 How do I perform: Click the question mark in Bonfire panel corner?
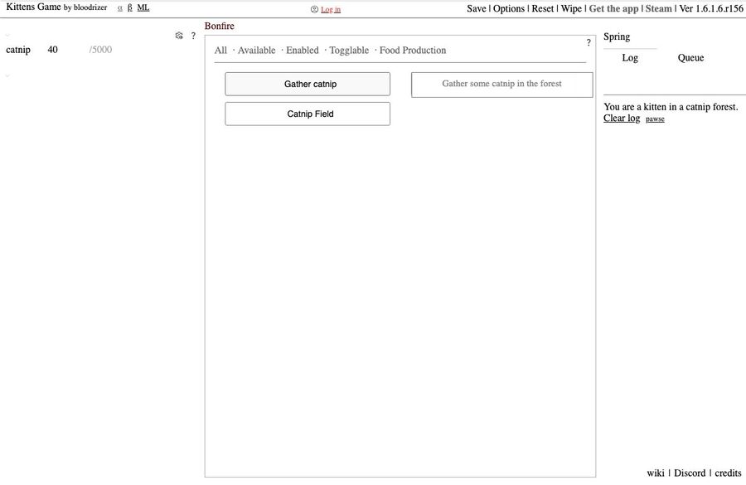point(589,42)
